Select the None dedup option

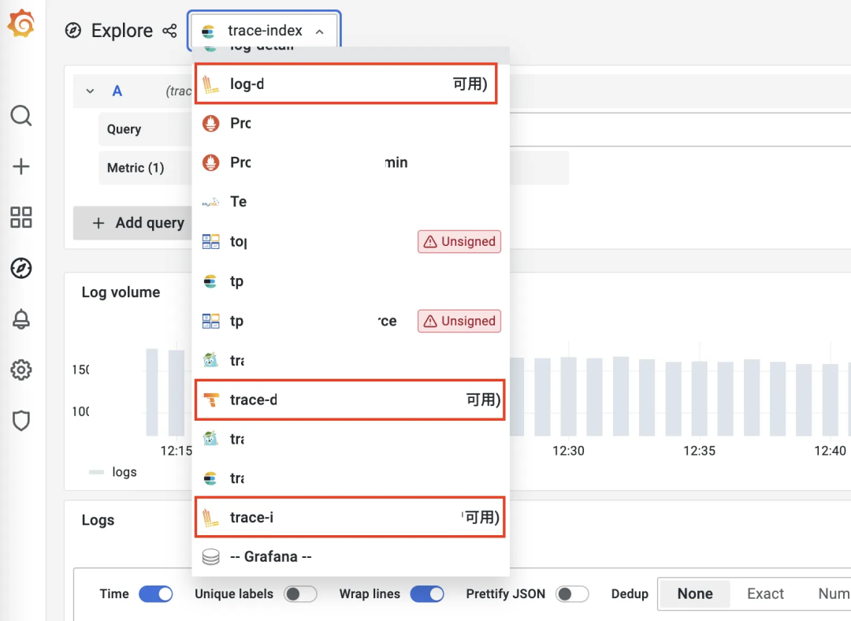pyautogui.click(x=695, y=594)
